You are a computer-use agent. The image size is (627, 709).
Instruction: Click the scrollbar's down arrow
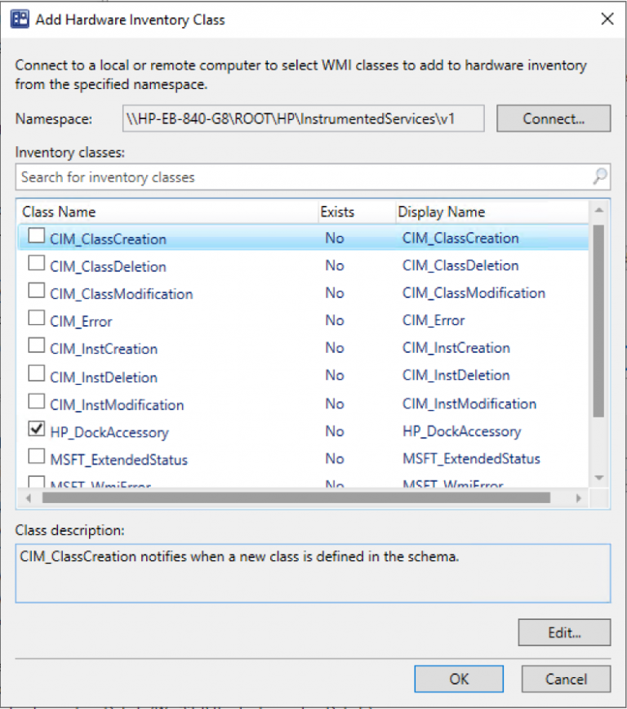(601, 478)
